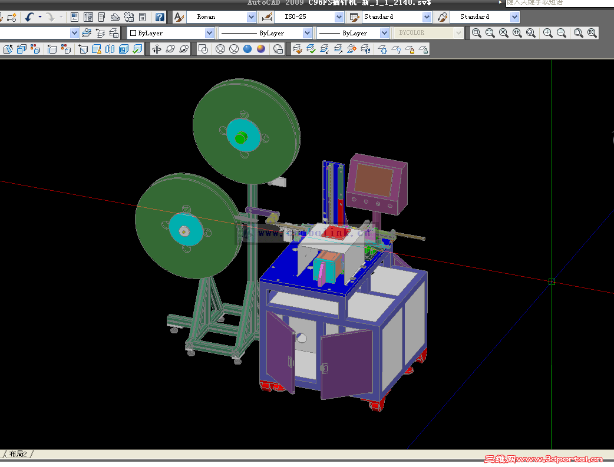Expand the ByLayer color control dropdown
This screenshot has height=467, width=614.
click(x=209, y=33)
